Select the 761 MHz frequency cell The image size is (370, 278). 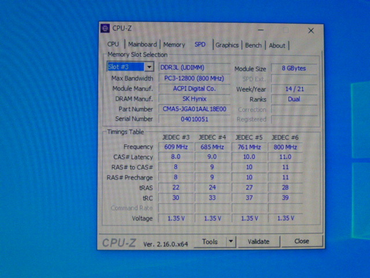[249, 147]
